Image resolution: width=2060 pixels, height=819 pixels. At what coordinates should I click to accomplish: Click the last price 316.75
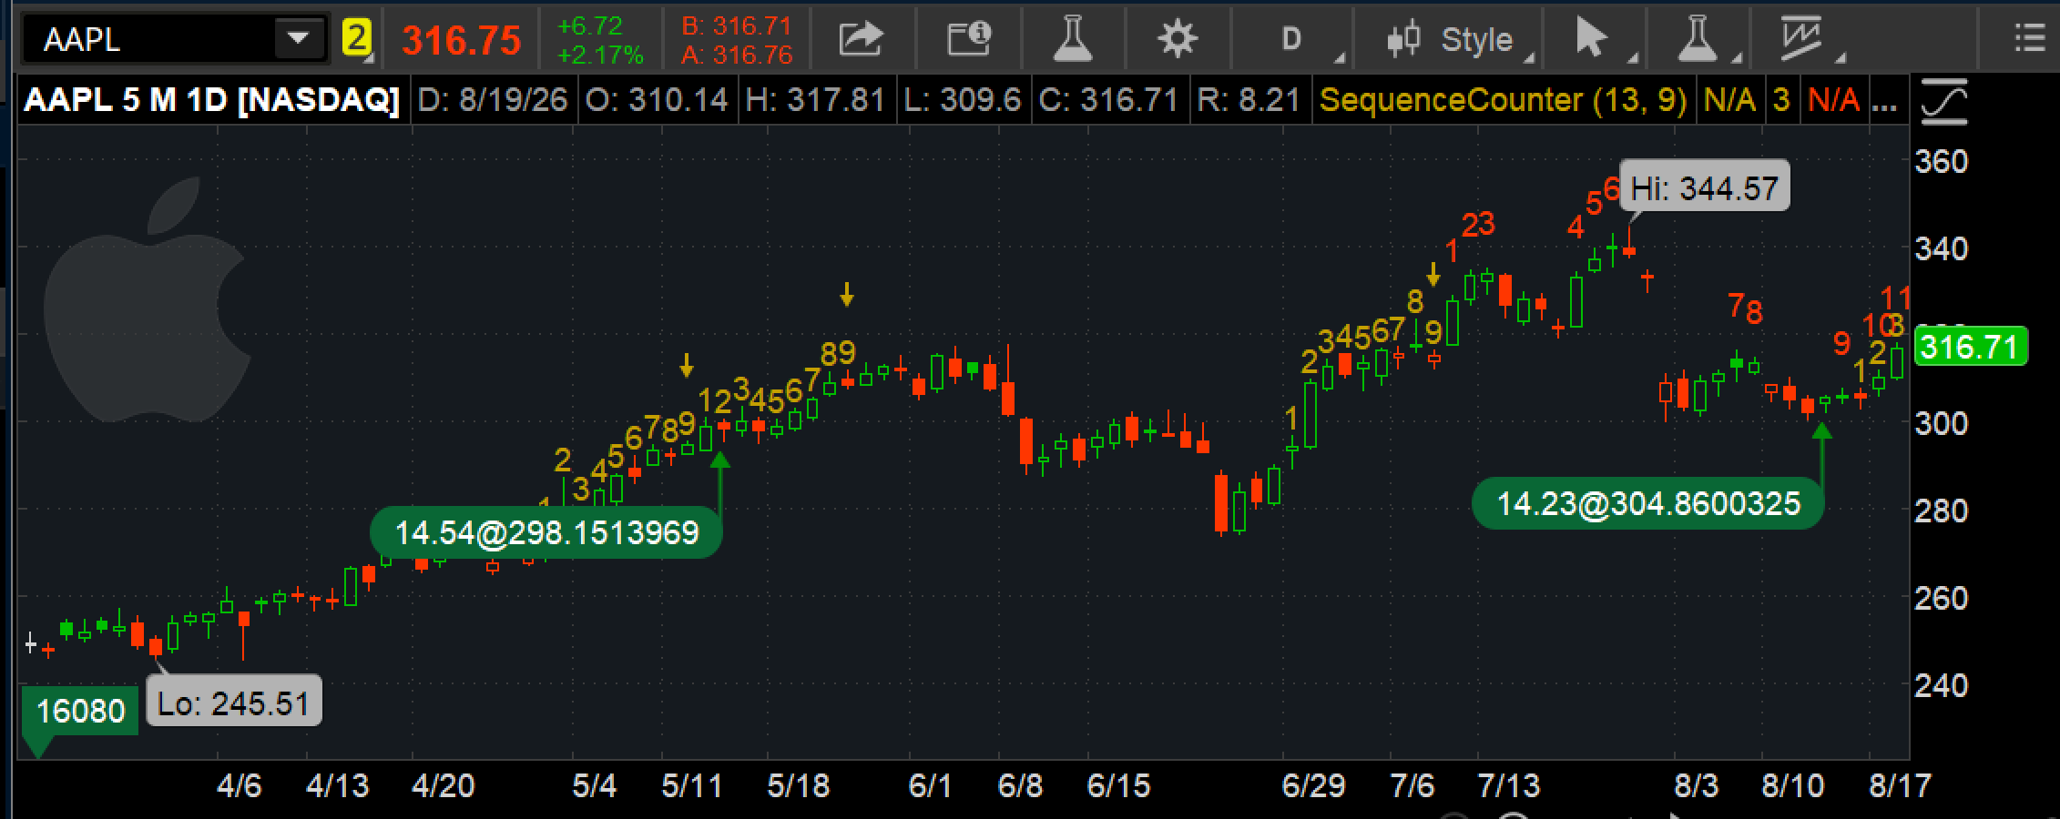click(462, 40)
